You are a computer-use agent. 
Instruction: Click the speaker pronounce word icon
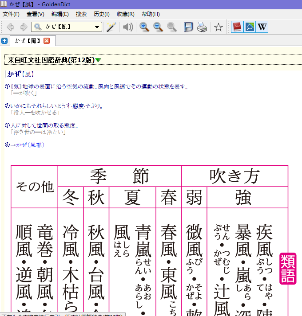(128, 27)
